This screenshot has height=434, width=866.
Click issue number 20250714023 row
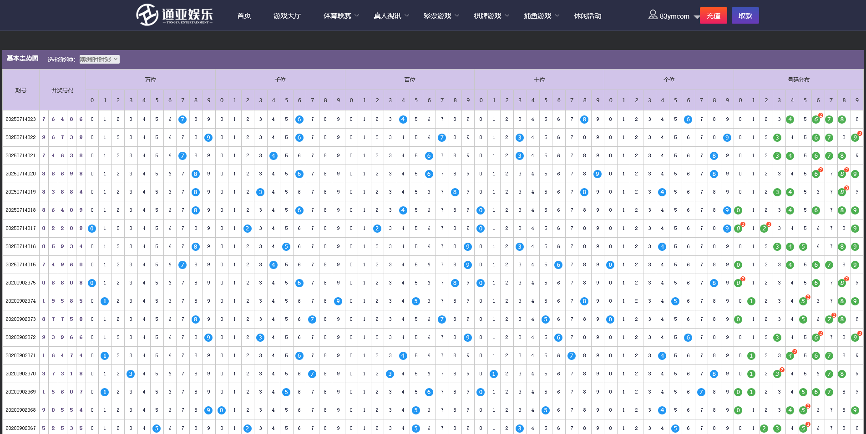pyautogui.click(x=20, y=120)
